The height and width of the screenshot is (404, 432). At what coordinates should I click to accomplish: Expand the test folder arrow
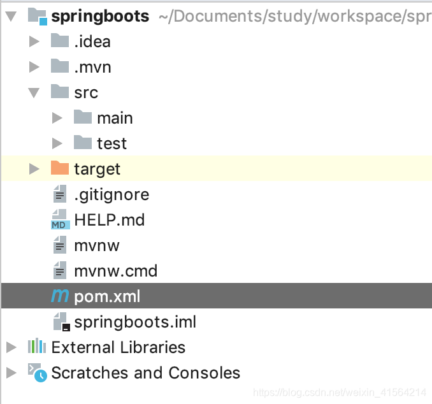57,143
